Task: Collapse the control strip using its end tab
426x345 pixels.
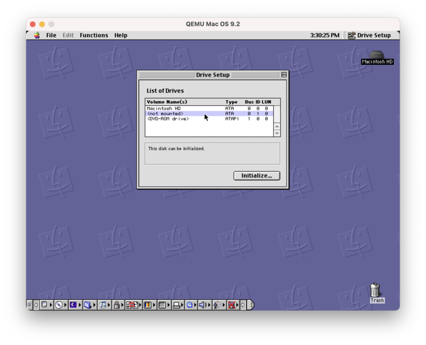Action: coord(251,305)
